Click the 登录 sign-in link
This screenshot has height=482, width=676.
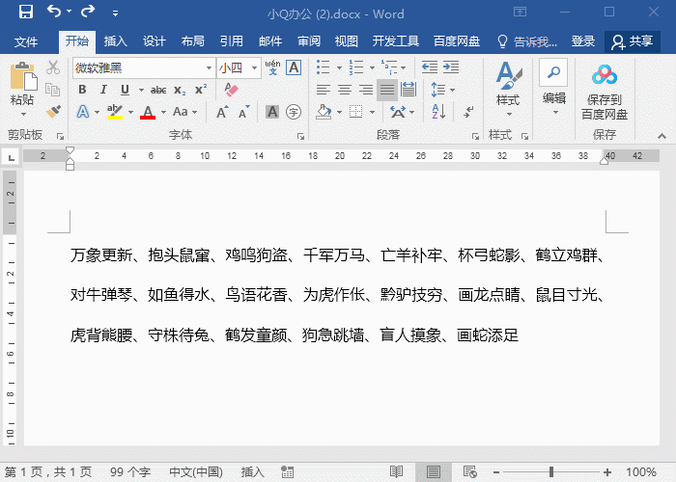coord(583,41)
